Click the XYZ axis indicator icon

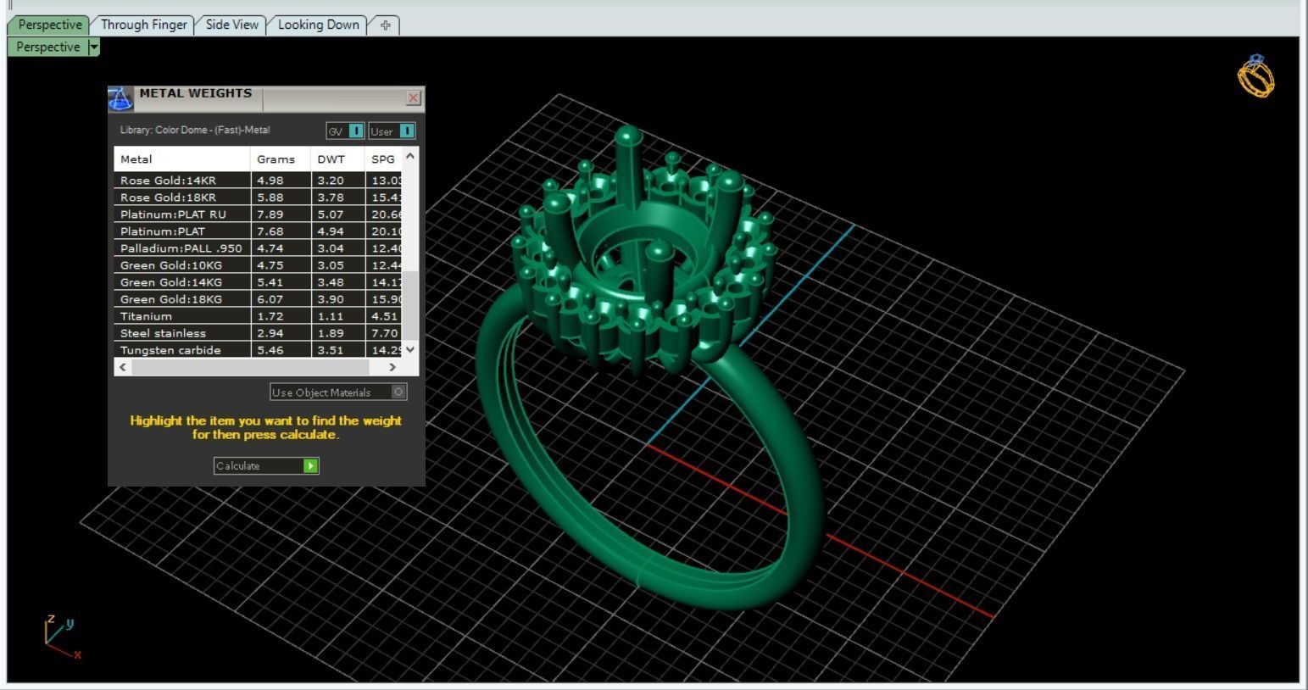(x=62, y=637)
